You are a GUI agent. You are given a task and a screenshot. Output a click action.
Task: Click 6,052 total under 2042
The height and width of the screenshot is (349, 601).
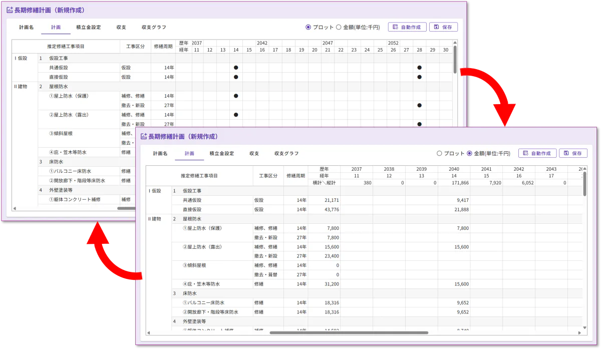(x=519, y=183)
